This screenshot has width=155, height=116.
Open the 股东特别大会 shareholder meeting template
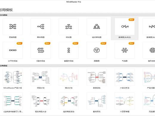41,101
